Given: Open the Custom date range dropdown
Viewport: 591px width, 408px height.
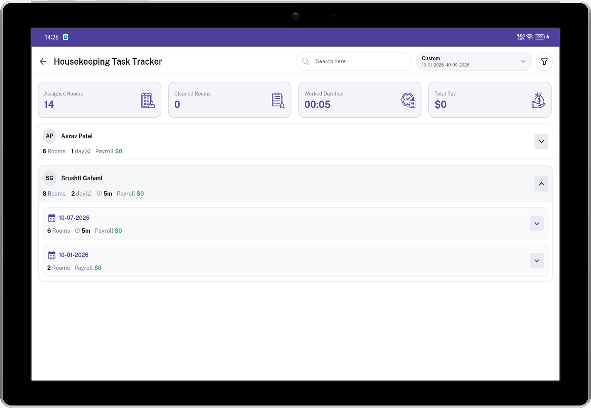Looking at the screenshot, I should pyautogui.click(x=474, y=61).
